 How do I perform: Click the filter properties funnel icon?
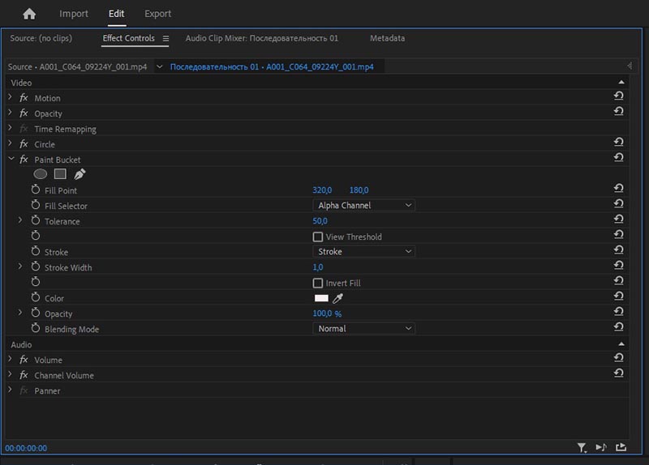582,447
